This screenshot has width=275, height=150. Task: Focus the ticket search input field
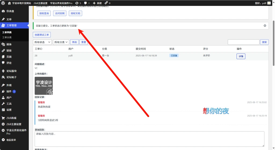click(x=243, y=42)
